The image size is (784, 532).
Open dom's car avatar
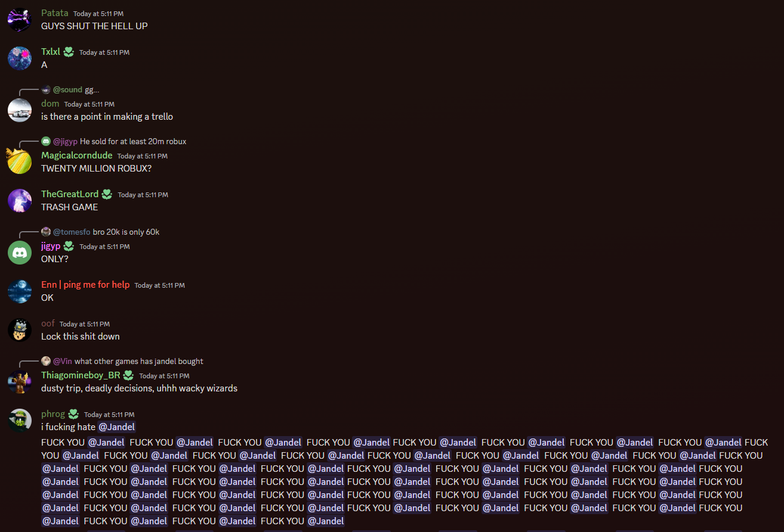(x=20, y=110)
